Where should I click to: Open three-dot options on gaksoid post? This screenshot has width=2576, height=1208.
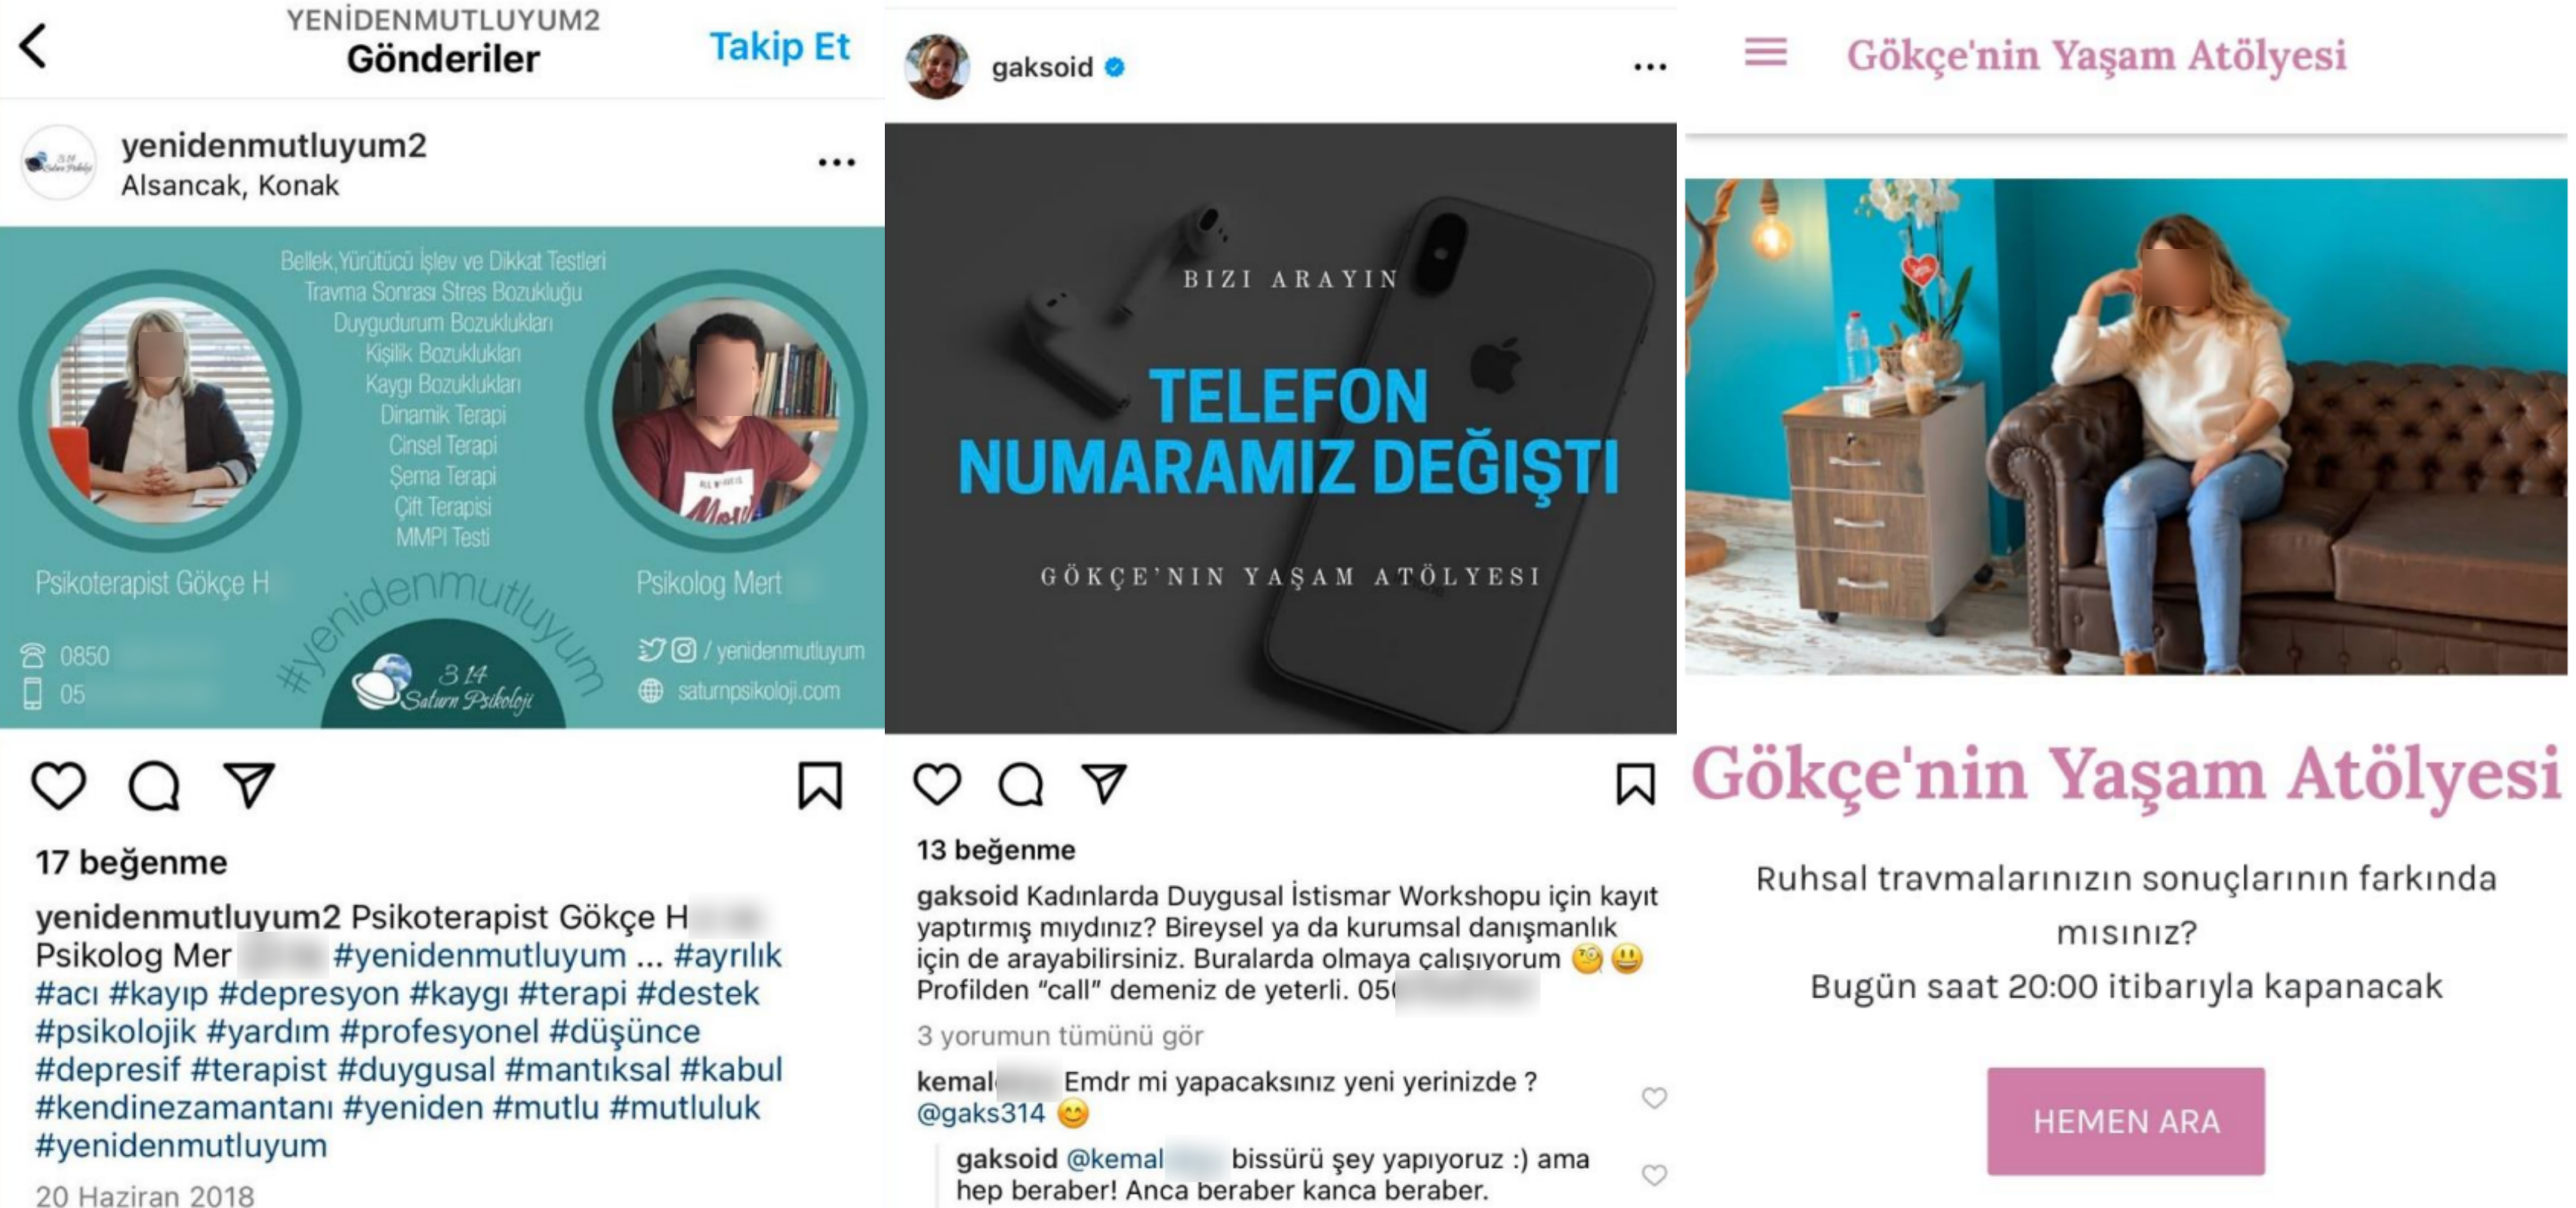pyautogui.click(x=1650, y=67)
